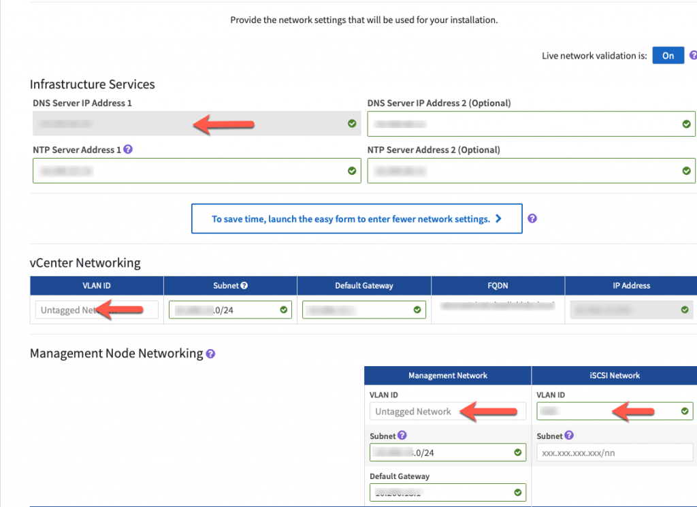Click Management Network VLAN ID field
This screenshot has width=697, height=507.
[x=448, y=411]
